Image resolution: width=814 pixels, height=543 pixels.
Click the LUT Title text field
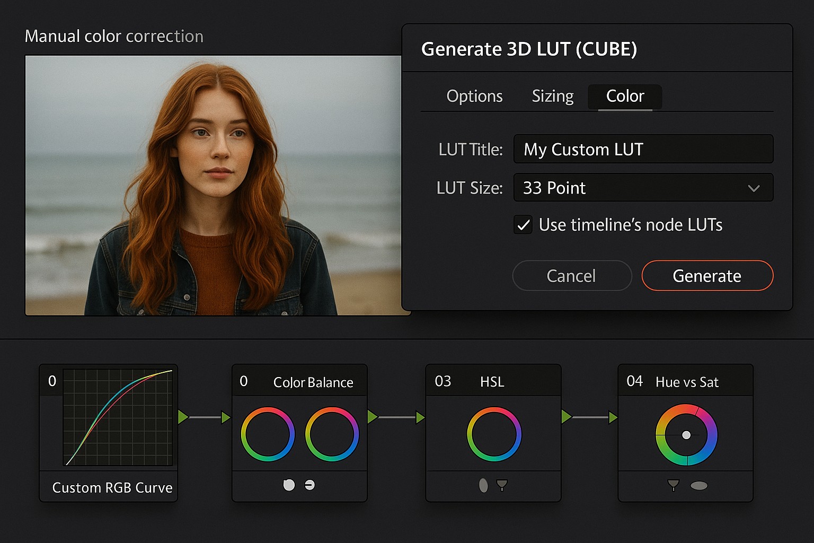643,149
